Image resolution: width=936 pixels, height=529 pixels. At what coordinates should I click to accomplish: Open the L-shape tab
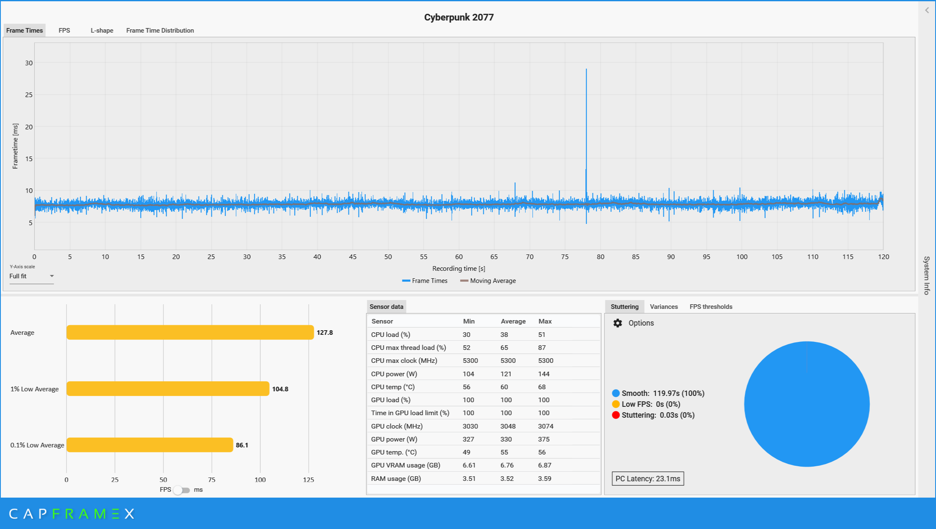tap(102, 31)
